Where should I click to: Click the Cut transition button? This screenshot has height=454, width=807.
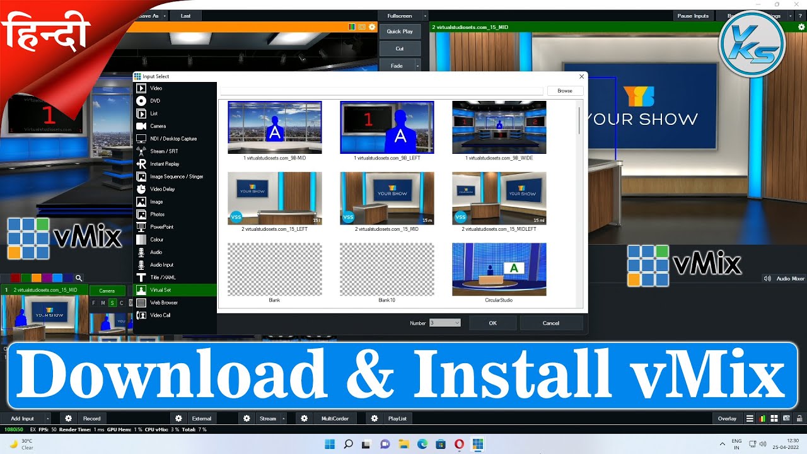(400, 49)
